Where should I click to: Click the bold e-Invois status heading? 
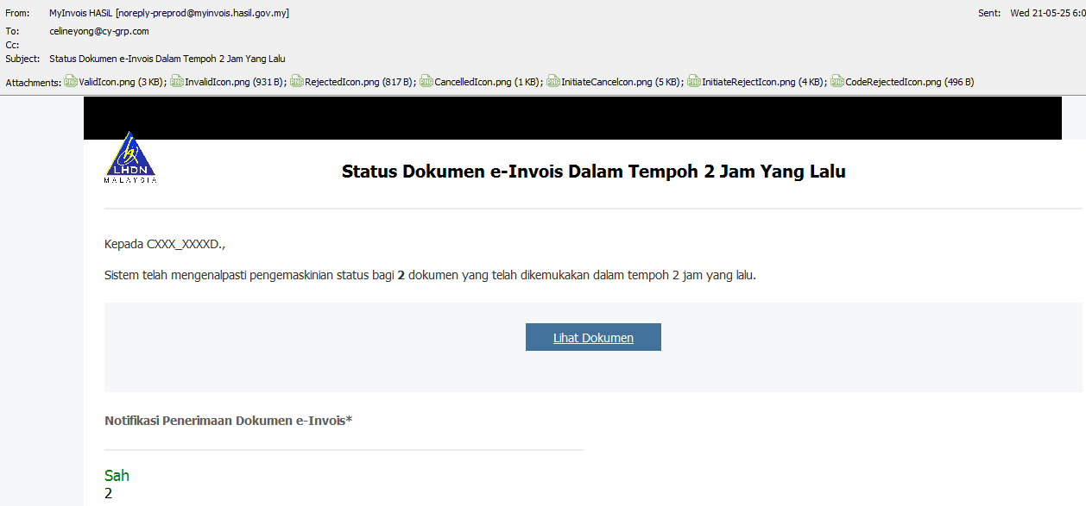point(593,172)
